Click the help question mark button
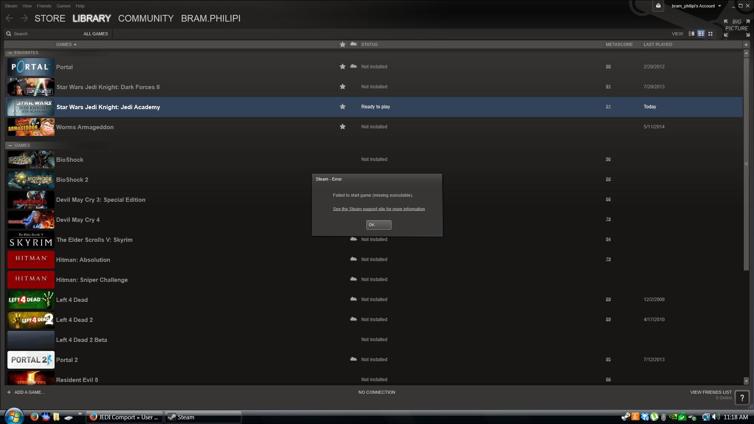Viewport: 754px width, 424px height. 742,398
